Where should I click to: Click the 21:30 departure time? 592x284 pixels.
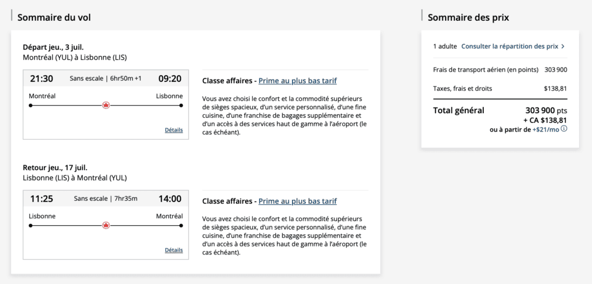click(42, 79)
